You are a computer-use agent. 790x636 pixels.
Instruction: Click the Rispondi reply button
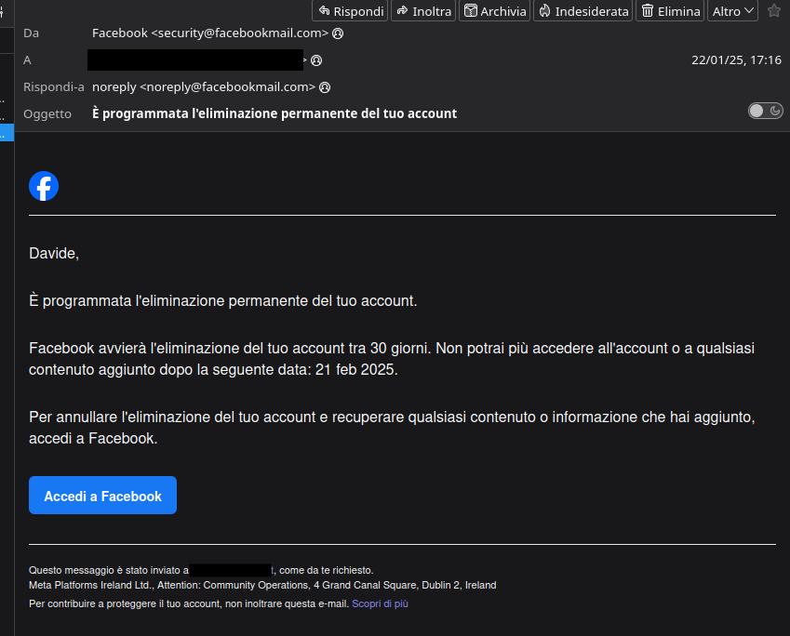click(x=350, y=11)
